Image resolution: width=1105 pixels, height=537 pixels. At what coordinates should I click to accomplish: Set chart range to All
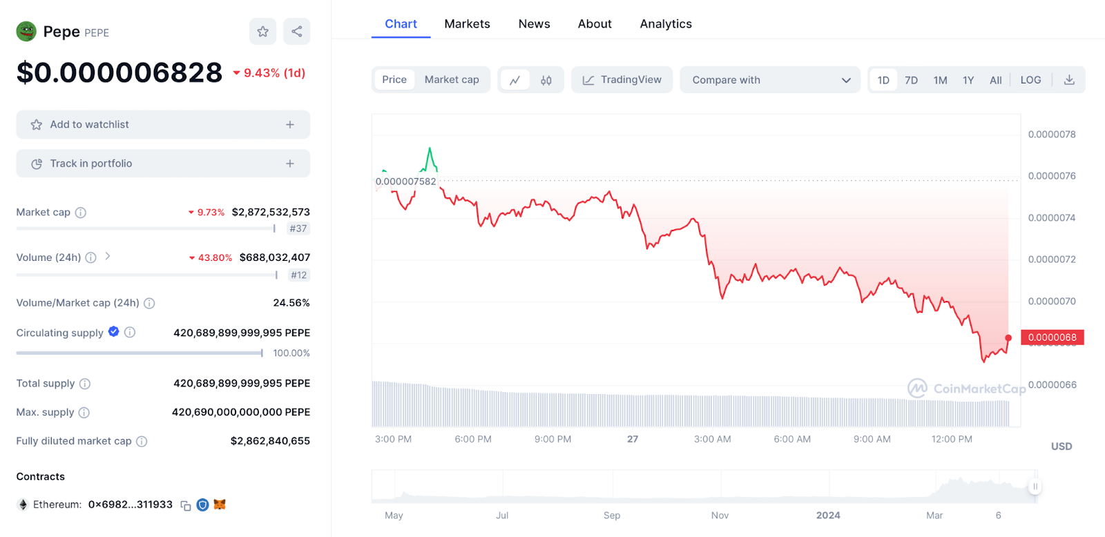tap(996, 80)
